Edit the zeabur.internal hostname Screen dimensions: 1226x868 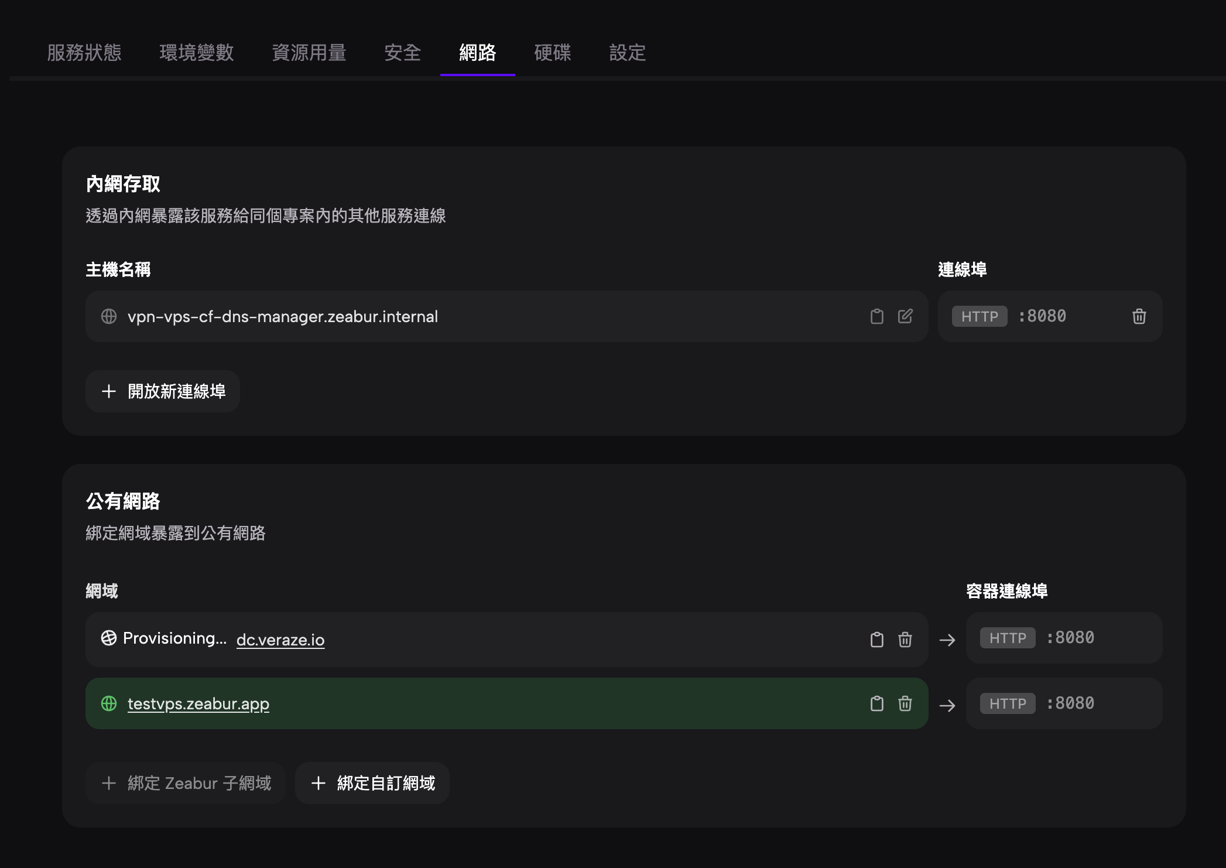[905, 316]
